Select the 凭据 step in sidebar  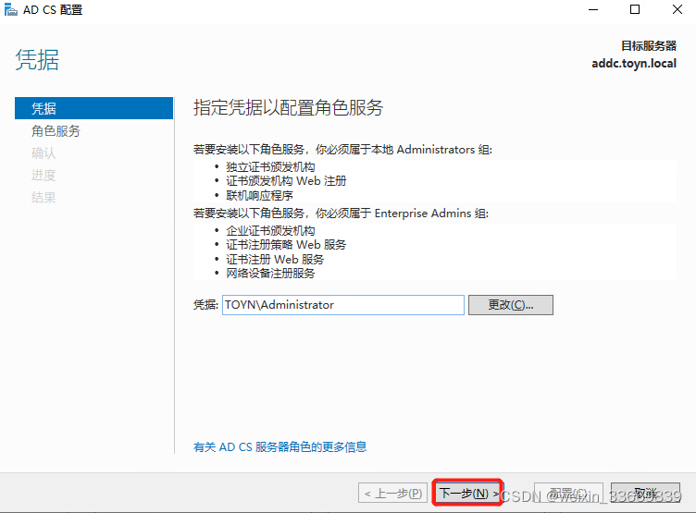tap(93, 108)
